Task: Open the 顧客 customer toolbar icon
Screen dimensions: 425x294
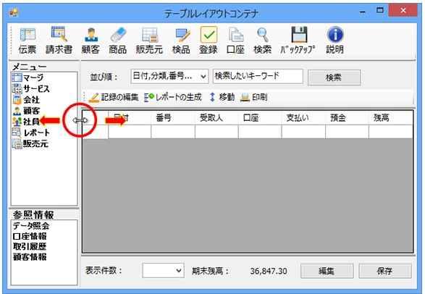Action: coord(91,41)
